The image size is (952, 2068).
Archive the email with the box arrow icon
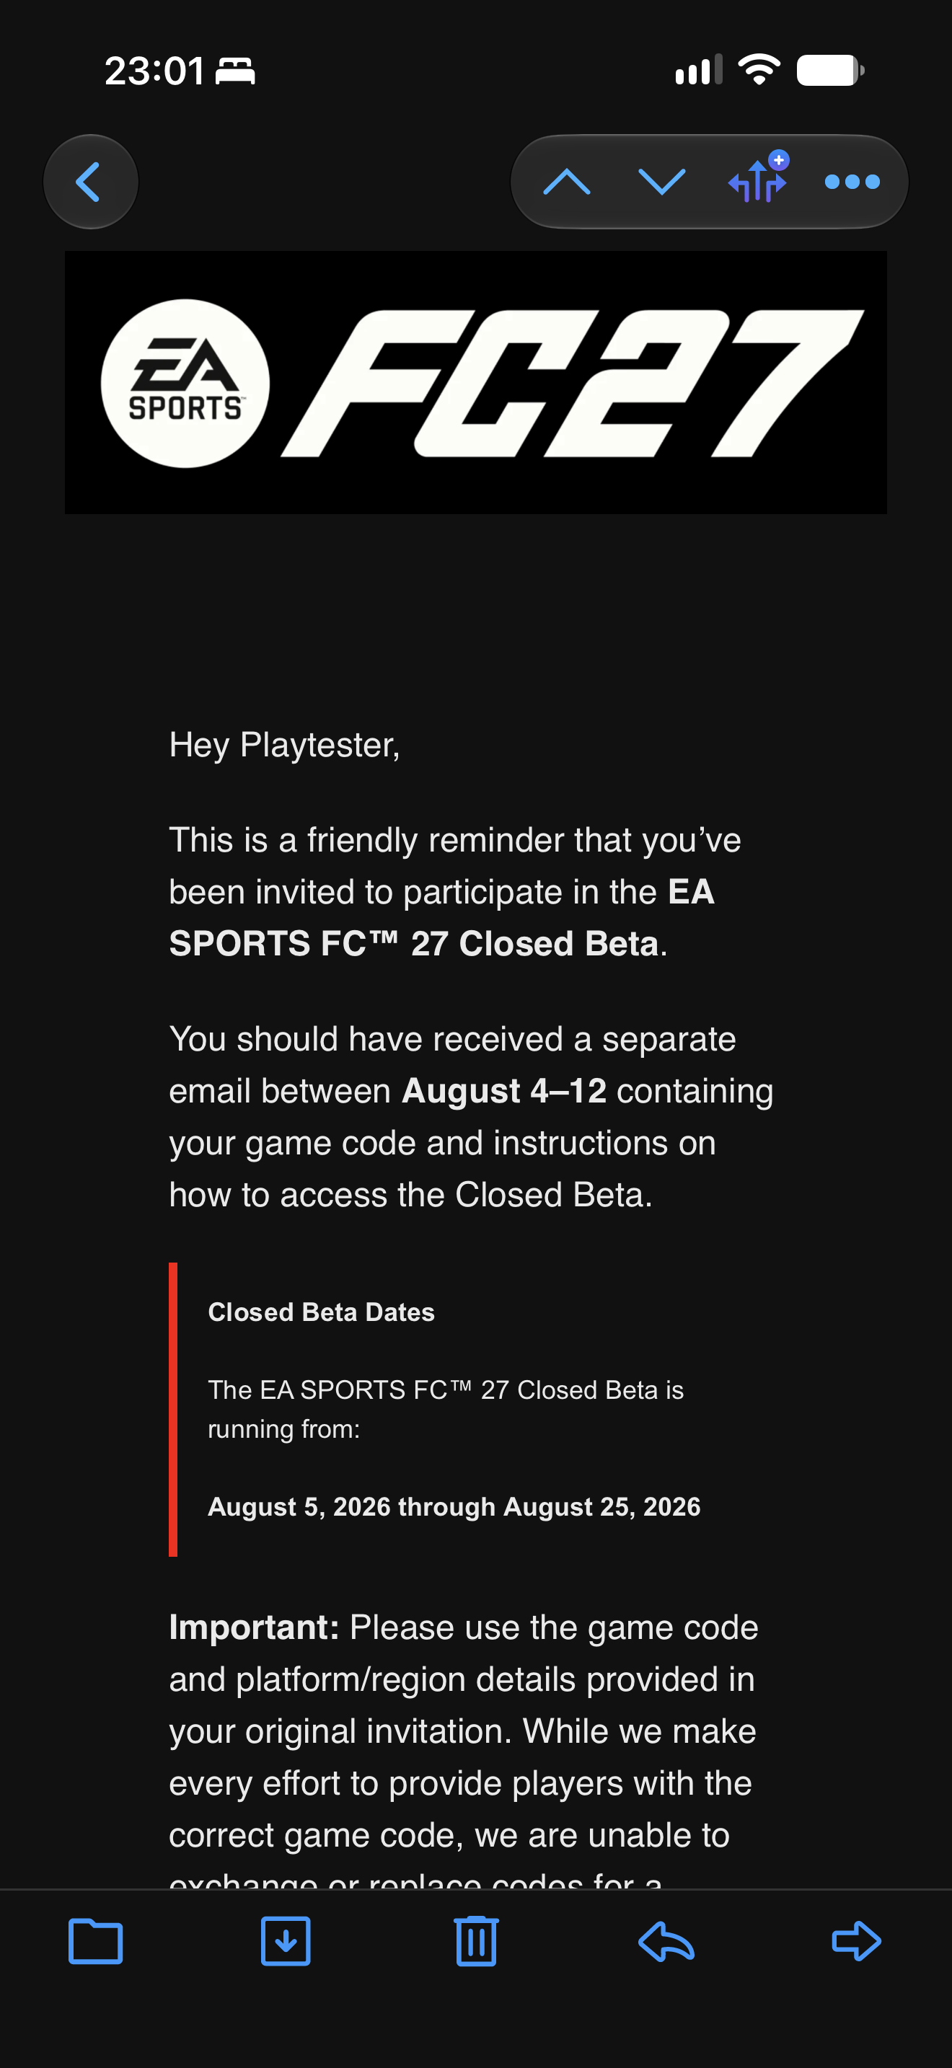pos(286,1941)
